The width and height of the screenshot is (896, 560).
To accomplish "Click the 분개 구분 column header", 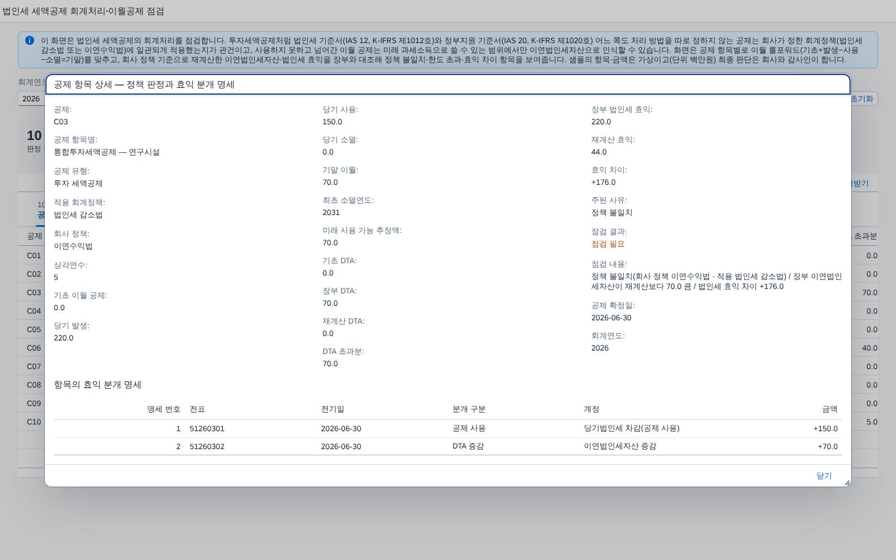I will coord(469,409).
